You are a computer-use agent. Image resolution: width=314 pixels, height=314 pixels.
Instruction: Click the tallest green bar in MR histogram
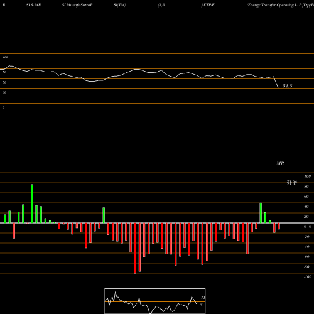(x=32, y=203)
